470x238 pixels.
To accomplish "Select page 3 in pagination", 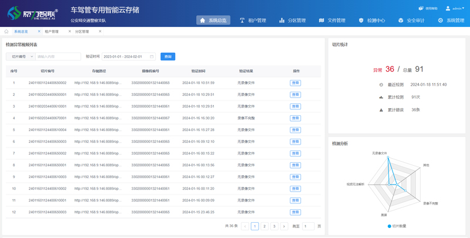I will [274, 226].
